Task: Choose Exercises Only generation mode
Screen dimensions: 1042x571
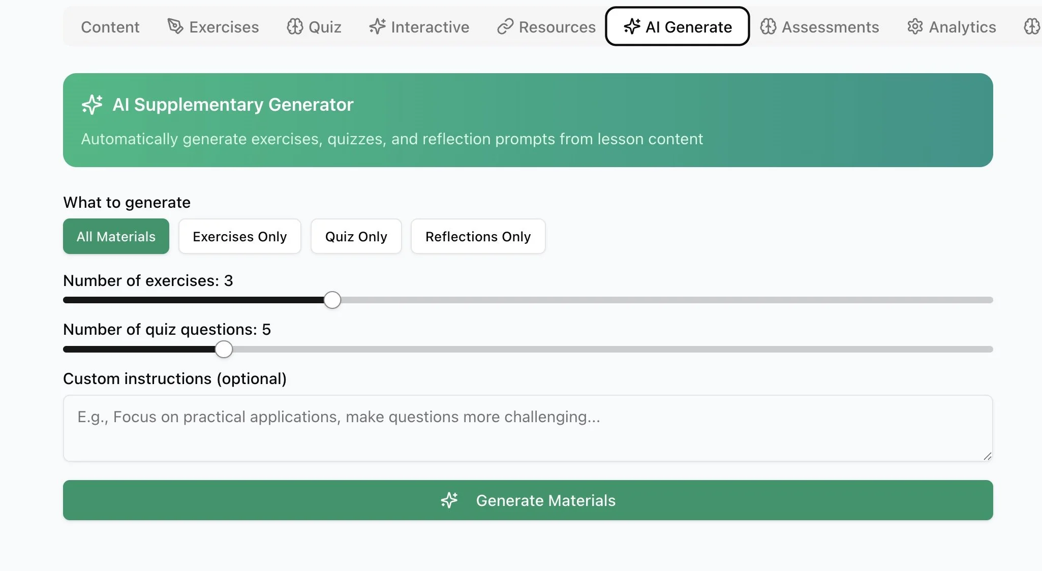Action: 239,236
